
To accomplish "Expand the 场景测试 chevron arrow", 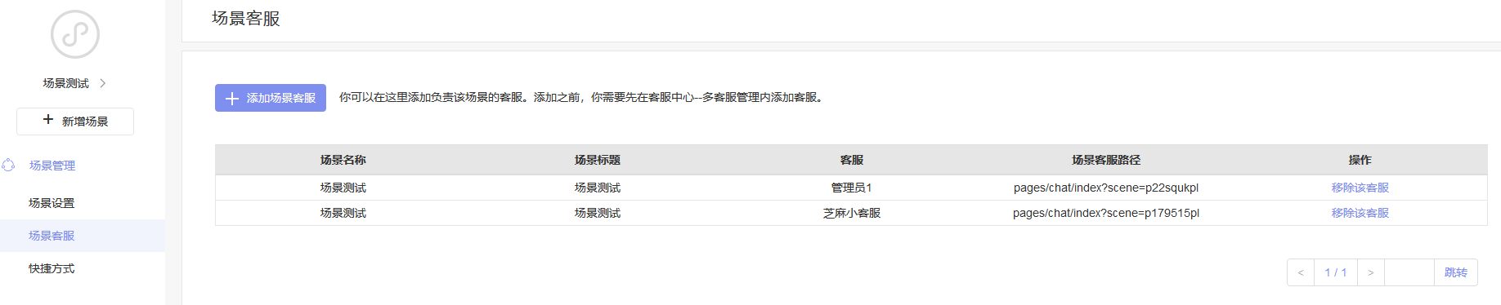I will [102, 83].
